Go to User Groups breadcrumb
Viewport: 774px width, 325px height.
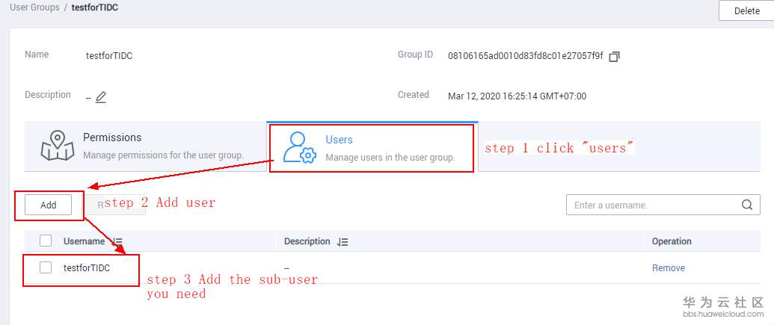[34, 7]
